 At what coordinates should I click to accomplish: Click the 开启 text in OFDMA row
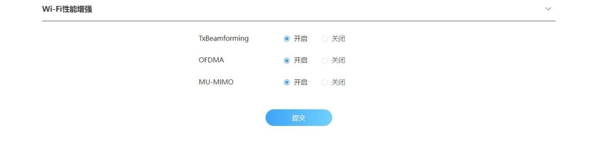[300, 61]
